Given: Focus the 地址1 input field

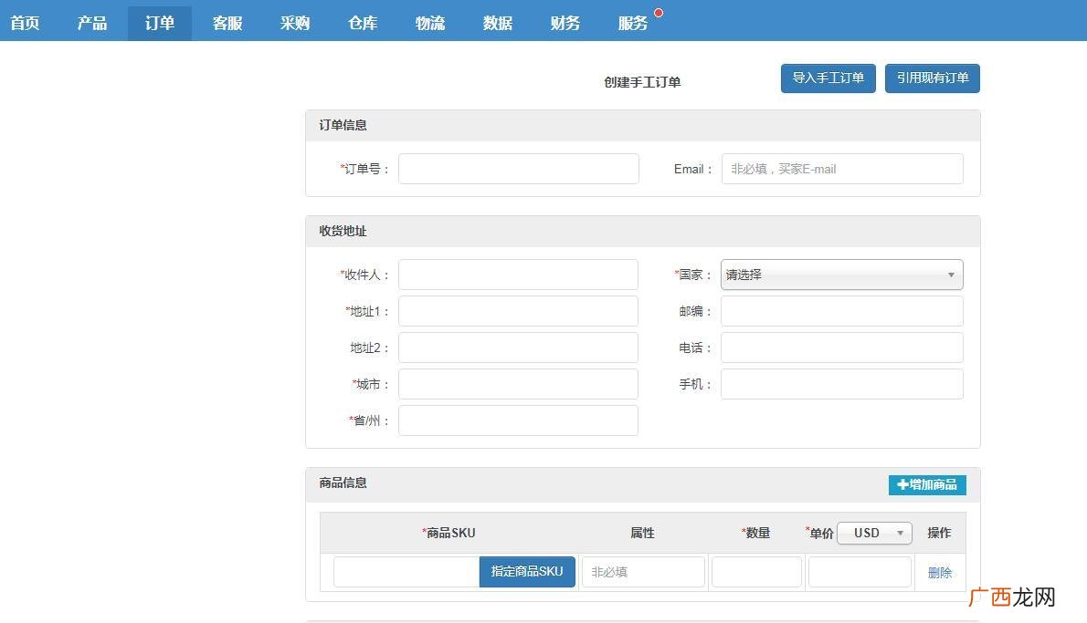Looking at the screenshot, I should (519, 312).
